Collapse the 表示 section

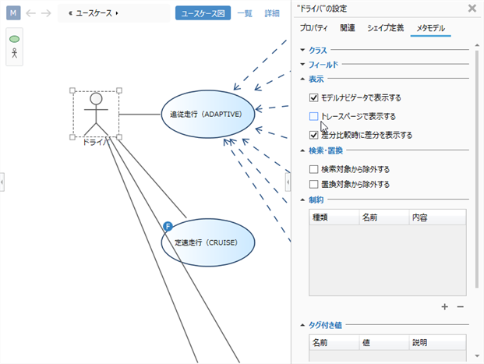tap(302, 79)
